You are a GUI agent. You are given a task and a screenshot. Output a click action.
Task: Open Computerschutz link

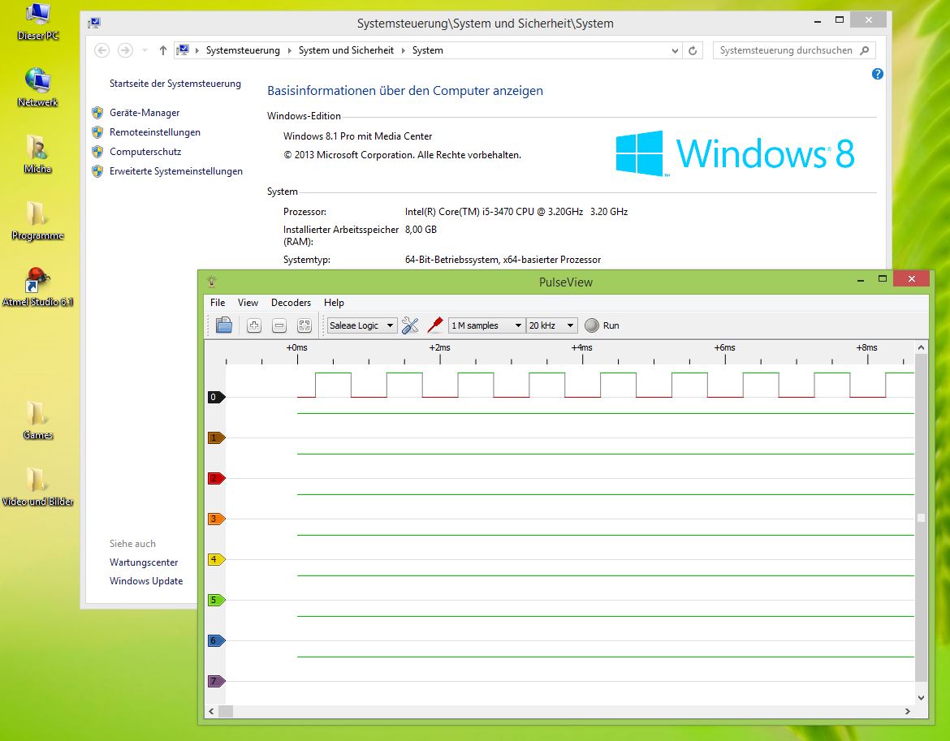[x=145, y=151]
